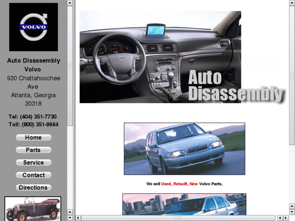Click the antique car thumbnail in sidebar
Screen dimensions: 295x221
[x=33, y=209]
